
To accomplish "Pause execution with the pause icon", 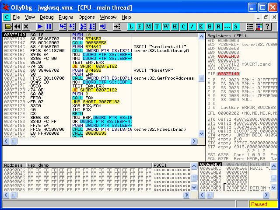I will (x=49, y=27).
